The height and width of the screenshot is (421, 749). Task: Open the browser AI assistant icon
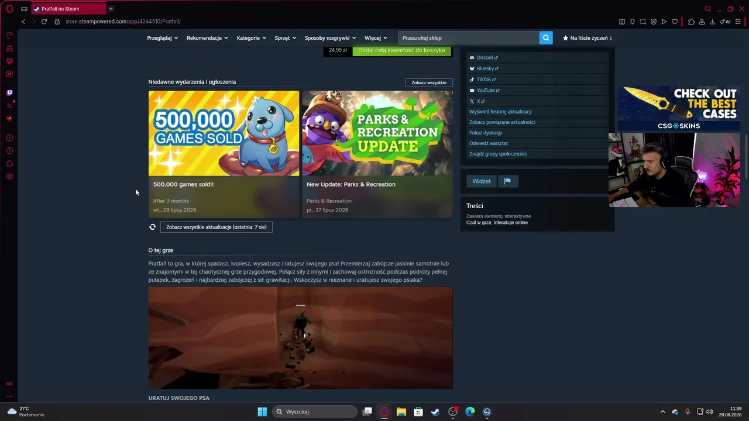coord(726,22)
